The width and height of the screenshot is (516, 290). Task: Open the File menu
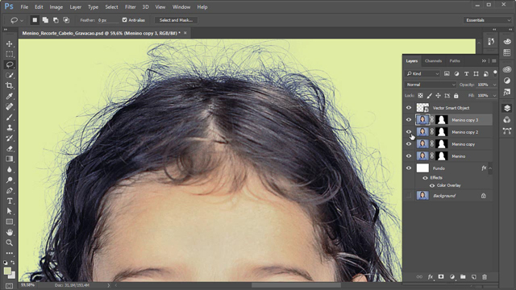coord(24,7)
